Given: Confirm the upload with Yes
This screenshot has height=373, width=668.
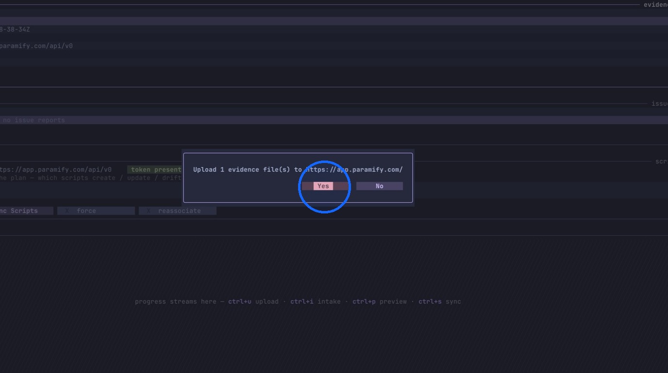Looking at the screenshot, I should click(325, 186).
